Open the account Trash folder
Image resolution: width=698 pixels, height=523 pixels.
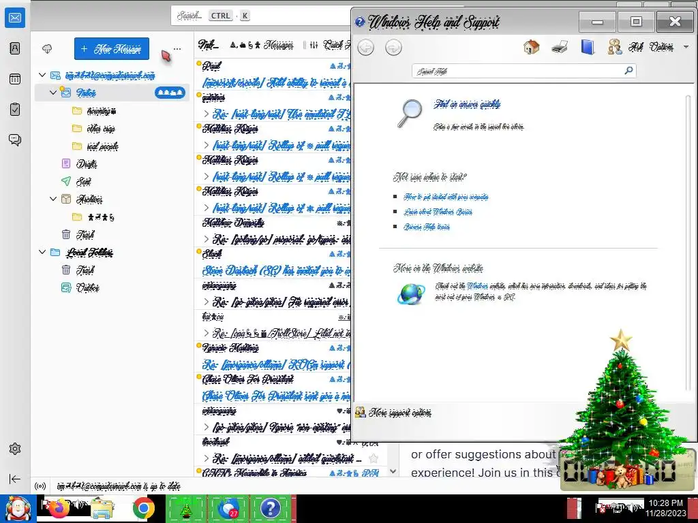[85, 234]
